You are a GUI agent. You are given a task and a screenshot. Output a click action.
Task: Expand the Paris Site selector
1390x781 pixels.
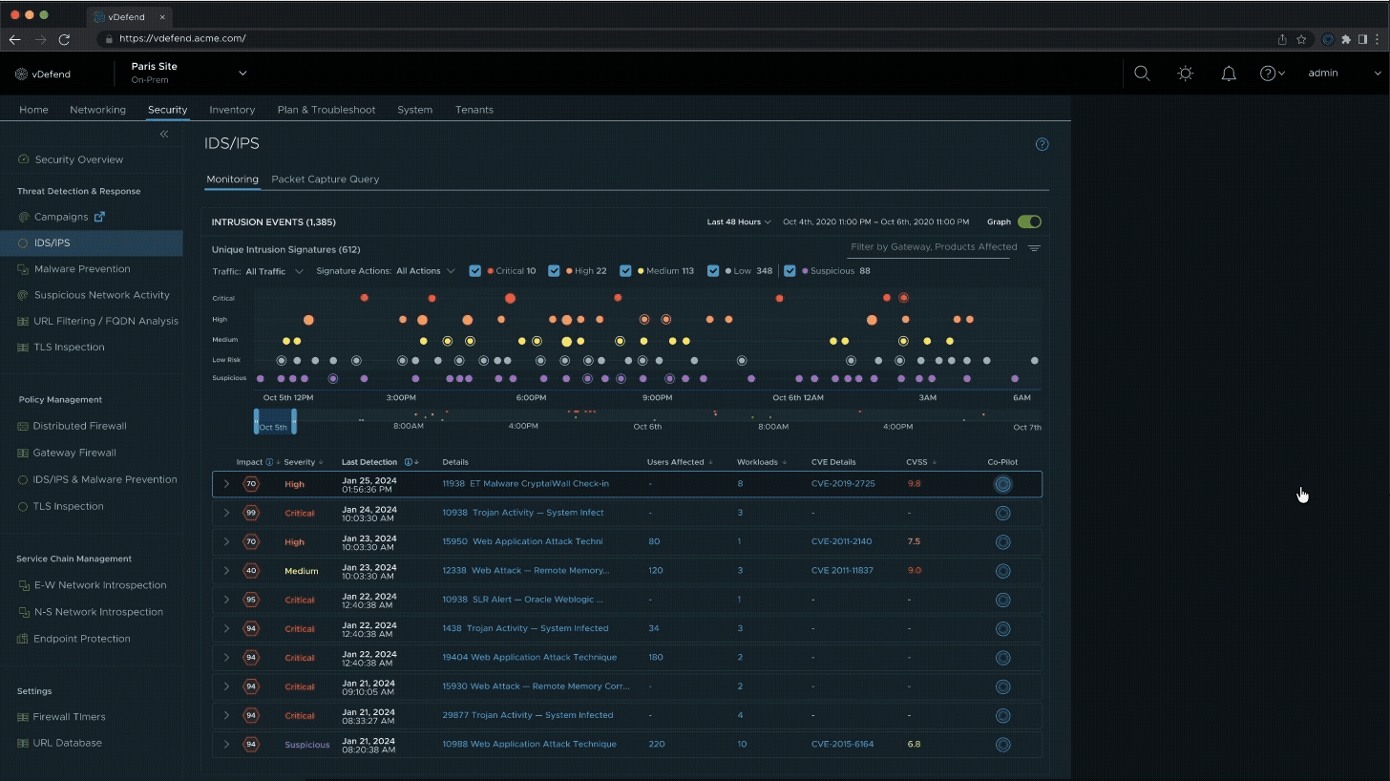pos(242,74)
